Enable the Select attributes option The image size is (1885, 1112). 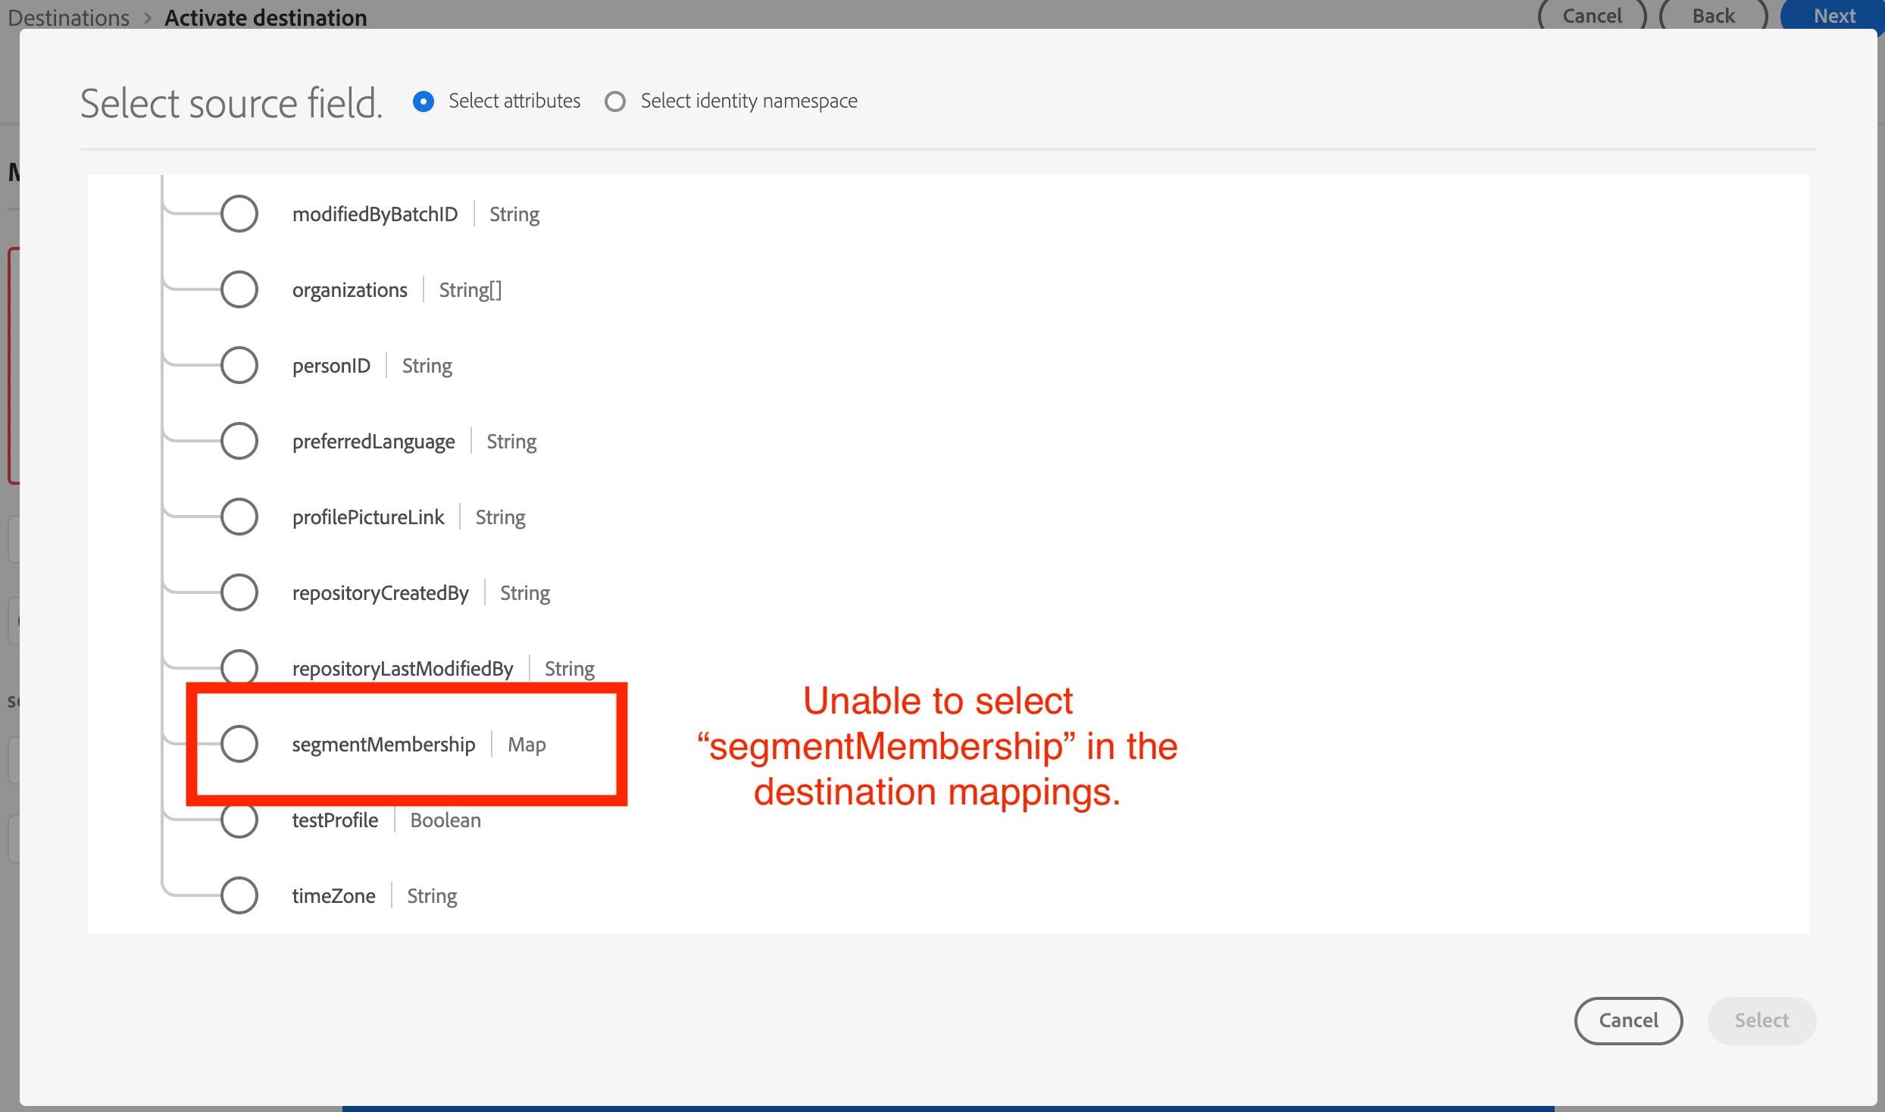click(x=424, y=102)
